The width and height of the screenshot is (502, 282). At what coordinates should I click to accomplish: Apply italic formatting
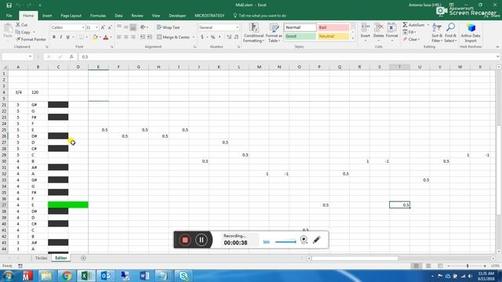coord(61,37)
